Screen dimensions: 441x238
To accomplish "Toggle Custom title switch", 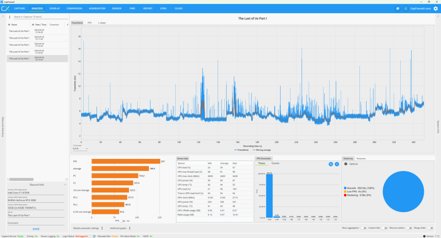I will (384, 228).
